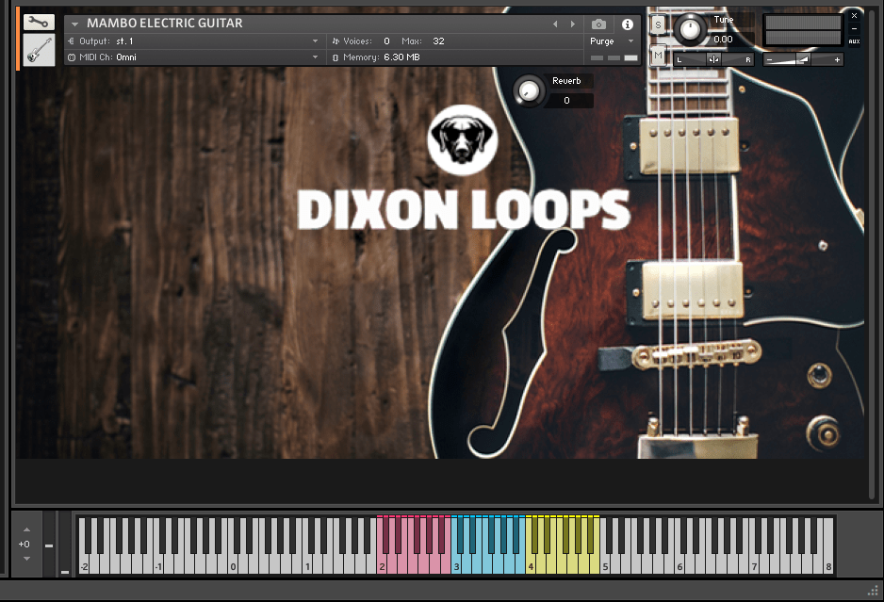884x602 pixels.
Task: Shift keyboard octave up with arrow
Action: coord(25,529)
